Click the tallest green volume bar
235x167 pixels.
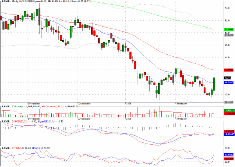159,111
